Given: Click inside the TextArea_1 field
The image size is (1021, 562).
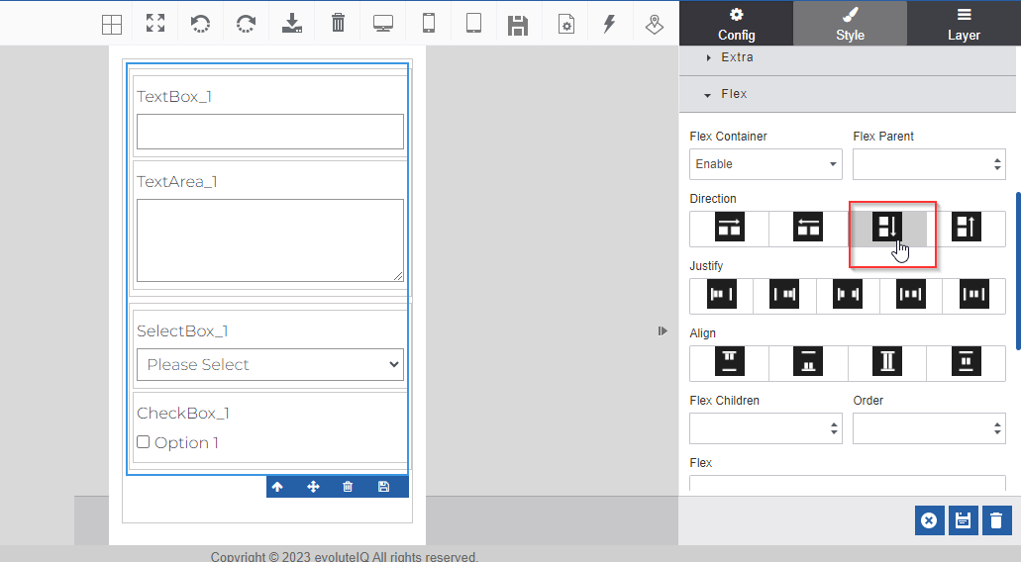Looking at the screenshot, I should (270, 240).
